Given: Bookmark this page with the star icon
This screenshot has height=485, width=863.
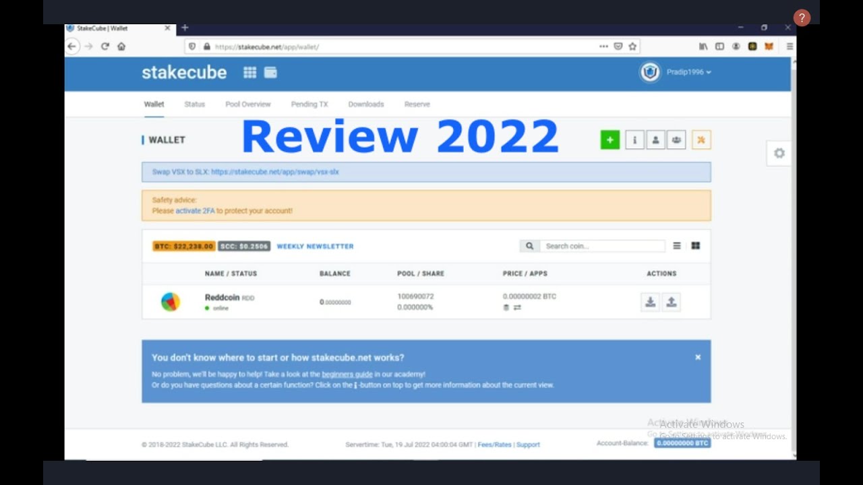Looking at the screenshot, I should tap(632, 46).
